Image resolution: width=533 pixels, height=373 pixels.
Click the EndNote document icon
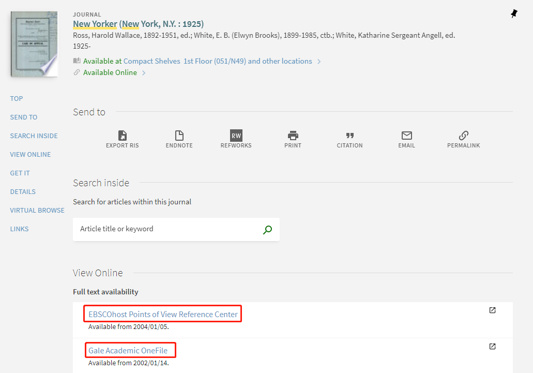(179, 136)
